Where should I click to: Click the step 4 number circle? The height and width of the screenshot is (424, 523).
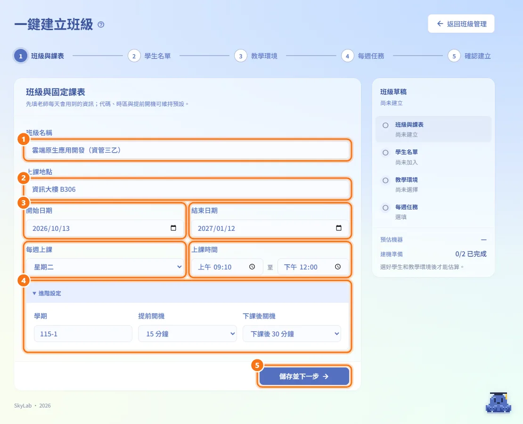click(x=347, y=56)
